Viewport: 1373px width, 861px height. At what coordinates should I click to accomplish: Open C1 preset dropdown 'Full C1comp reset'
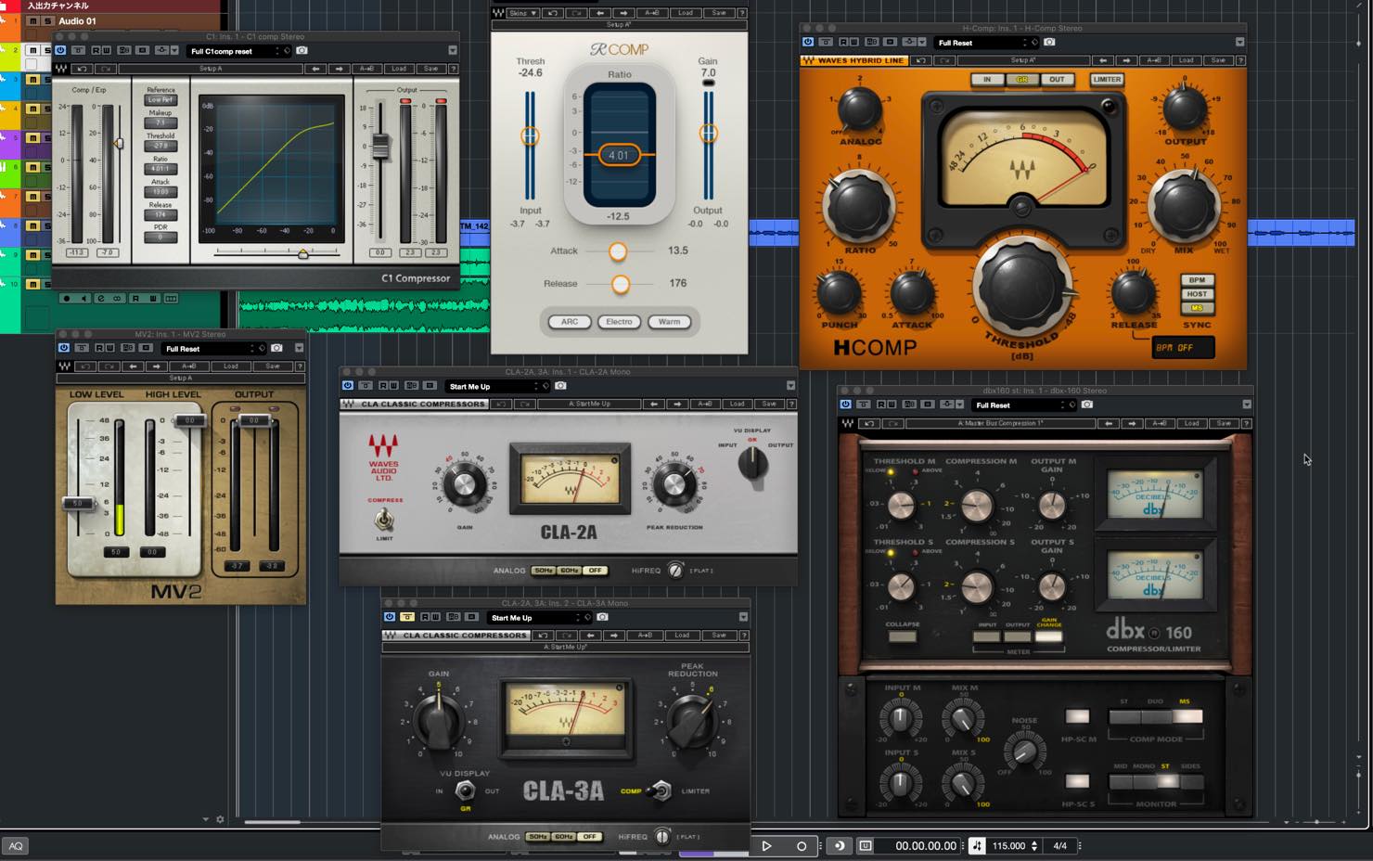tap(238, 51)
